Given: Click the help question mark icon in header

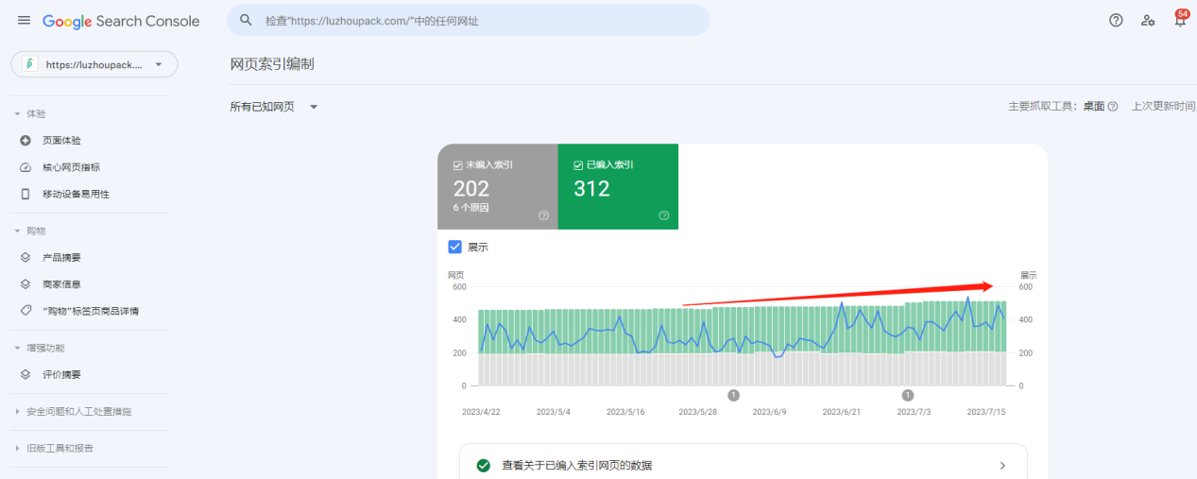Looking at the screenshot, I should point(1116,21).
